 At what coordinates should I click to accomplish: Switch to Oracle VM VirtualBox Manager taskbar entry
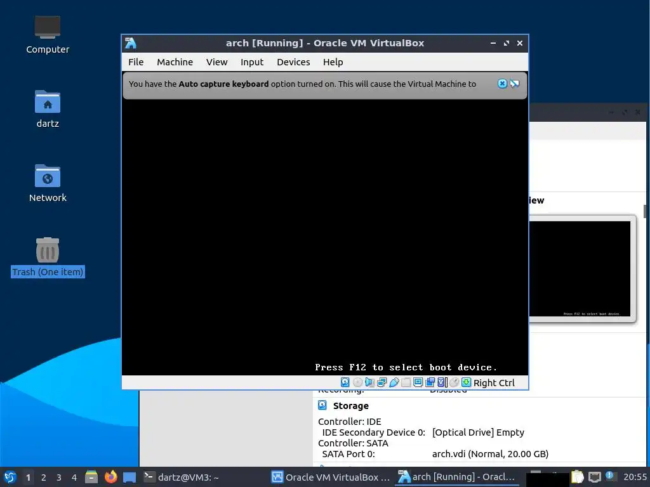pyautogui.click(x=330, y=477)
